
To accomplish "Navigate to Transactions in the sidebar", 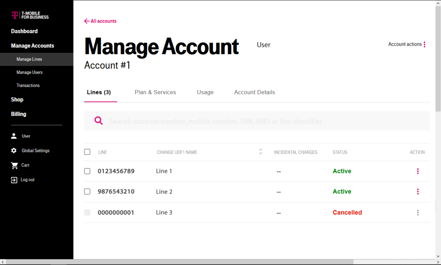I will click(x=28, y=85).
